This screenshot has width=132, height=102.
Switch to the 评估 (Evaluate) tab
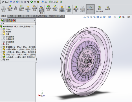click(28, 16)
